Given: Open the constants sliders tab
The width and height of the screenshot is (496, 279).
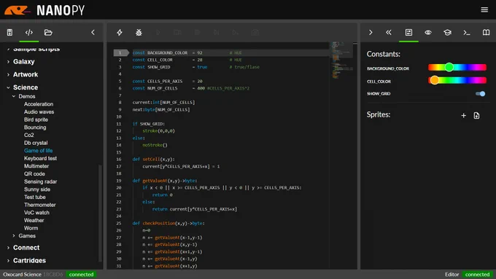Looking at the screenshot, I should point(408,32).
